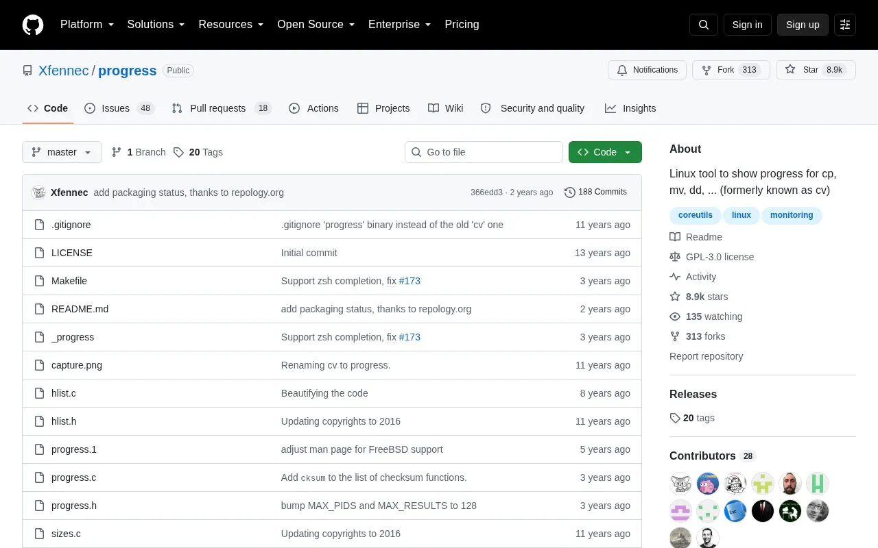Click the star icon beside 8.9k stars
This screenshot has height=548, width=878.
[x=675, y=297]
